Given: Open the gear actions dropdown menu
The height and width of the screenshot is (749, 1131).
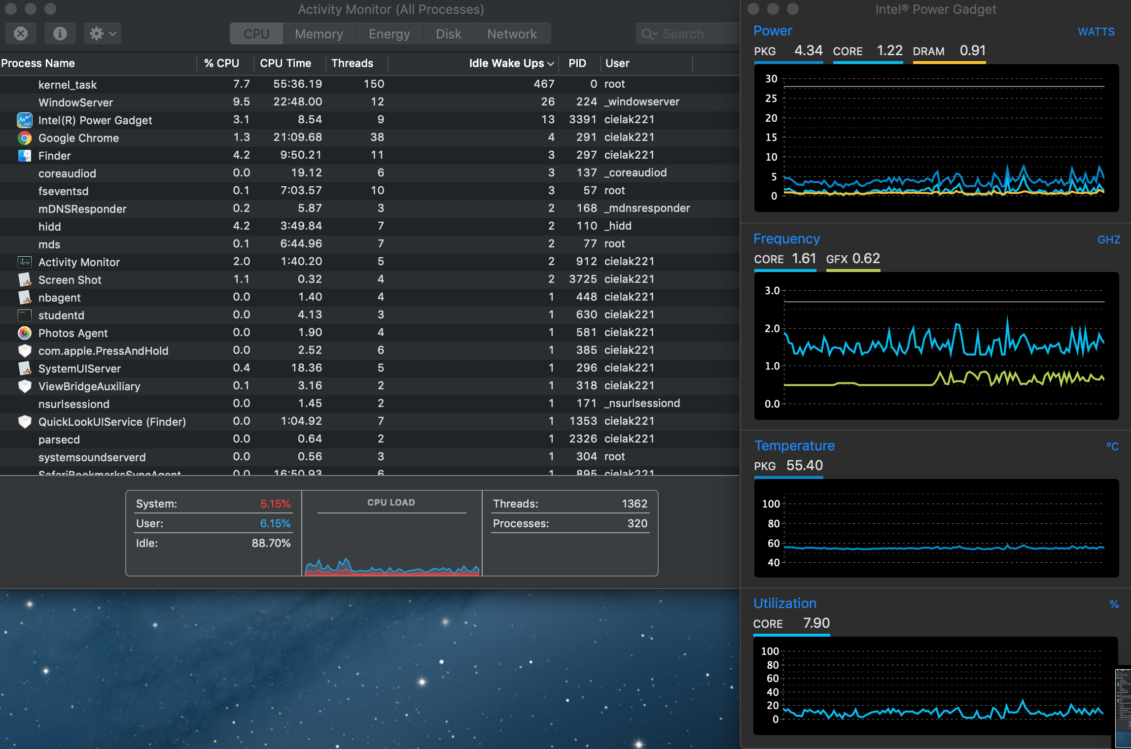Looking at the screenshot, I should coord(102,34).
